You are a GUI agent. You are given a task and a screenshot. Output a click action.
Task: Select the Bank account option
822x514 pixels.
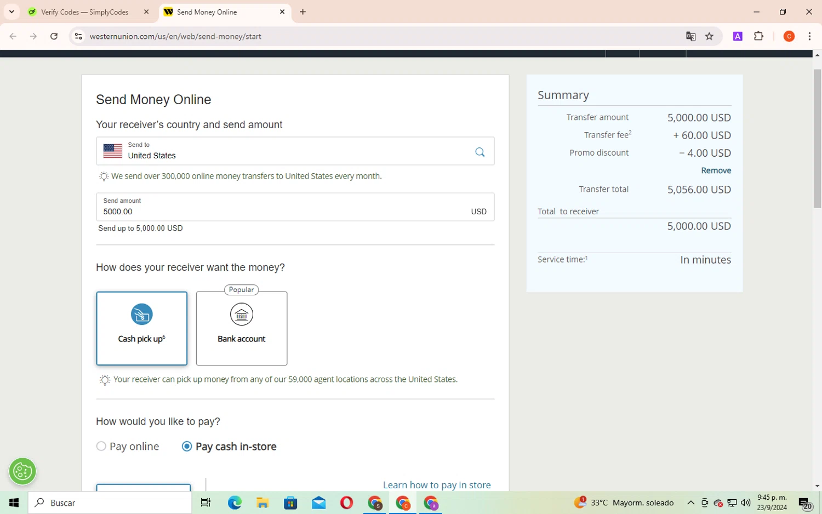point(241,328)
